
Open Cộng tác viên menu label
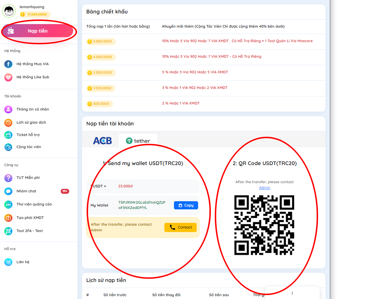click(x=29, y=147)
